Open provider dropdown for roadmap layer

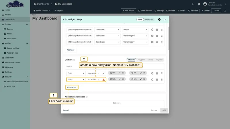[107, 30]
